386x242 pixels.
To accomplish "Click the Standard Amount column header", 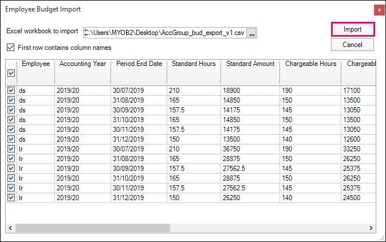I will (x=250, y=64).
